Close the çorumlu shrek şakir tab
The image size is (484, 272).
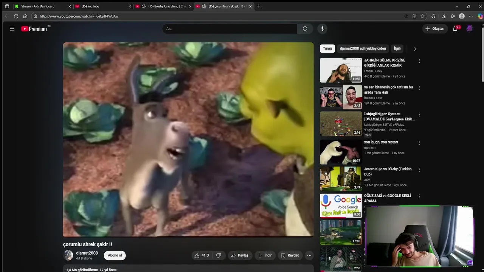(250, 6)
